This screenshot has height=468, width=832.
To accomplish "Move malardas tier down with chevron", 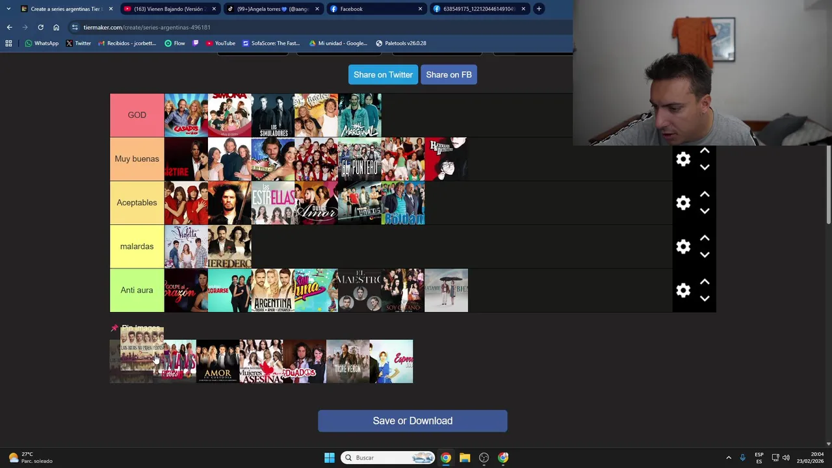I will (705, 254).
